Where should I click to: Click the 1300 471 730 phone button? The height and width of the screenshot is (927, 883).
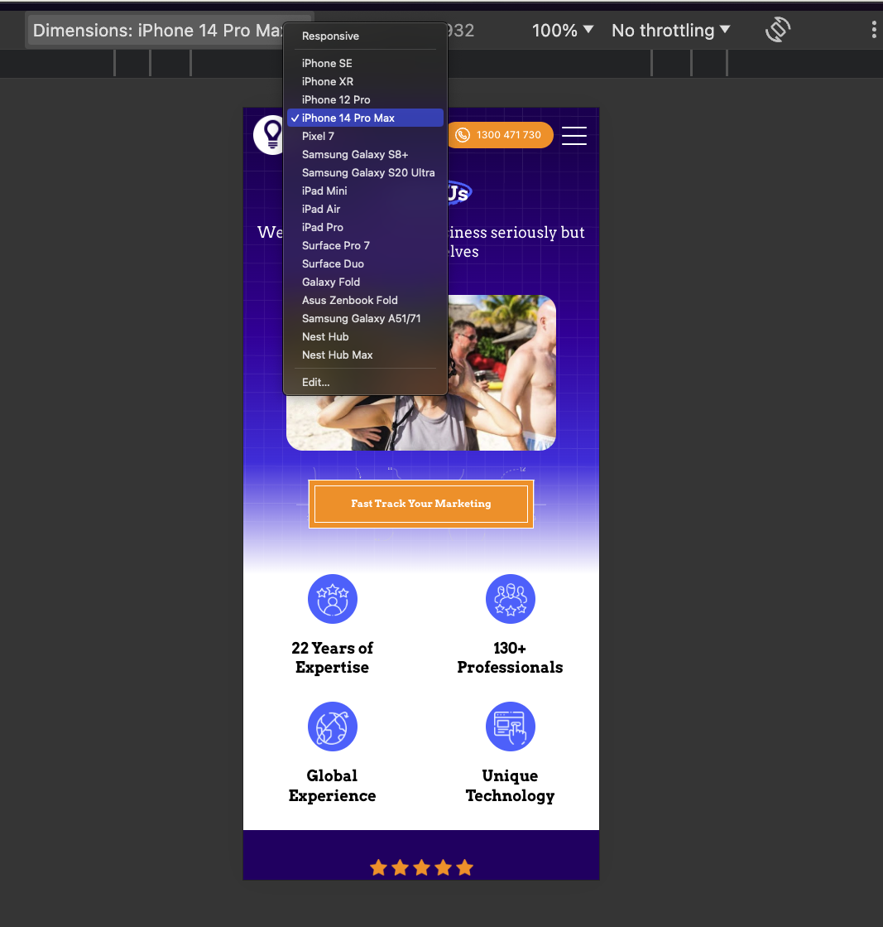tap(500, 135)
